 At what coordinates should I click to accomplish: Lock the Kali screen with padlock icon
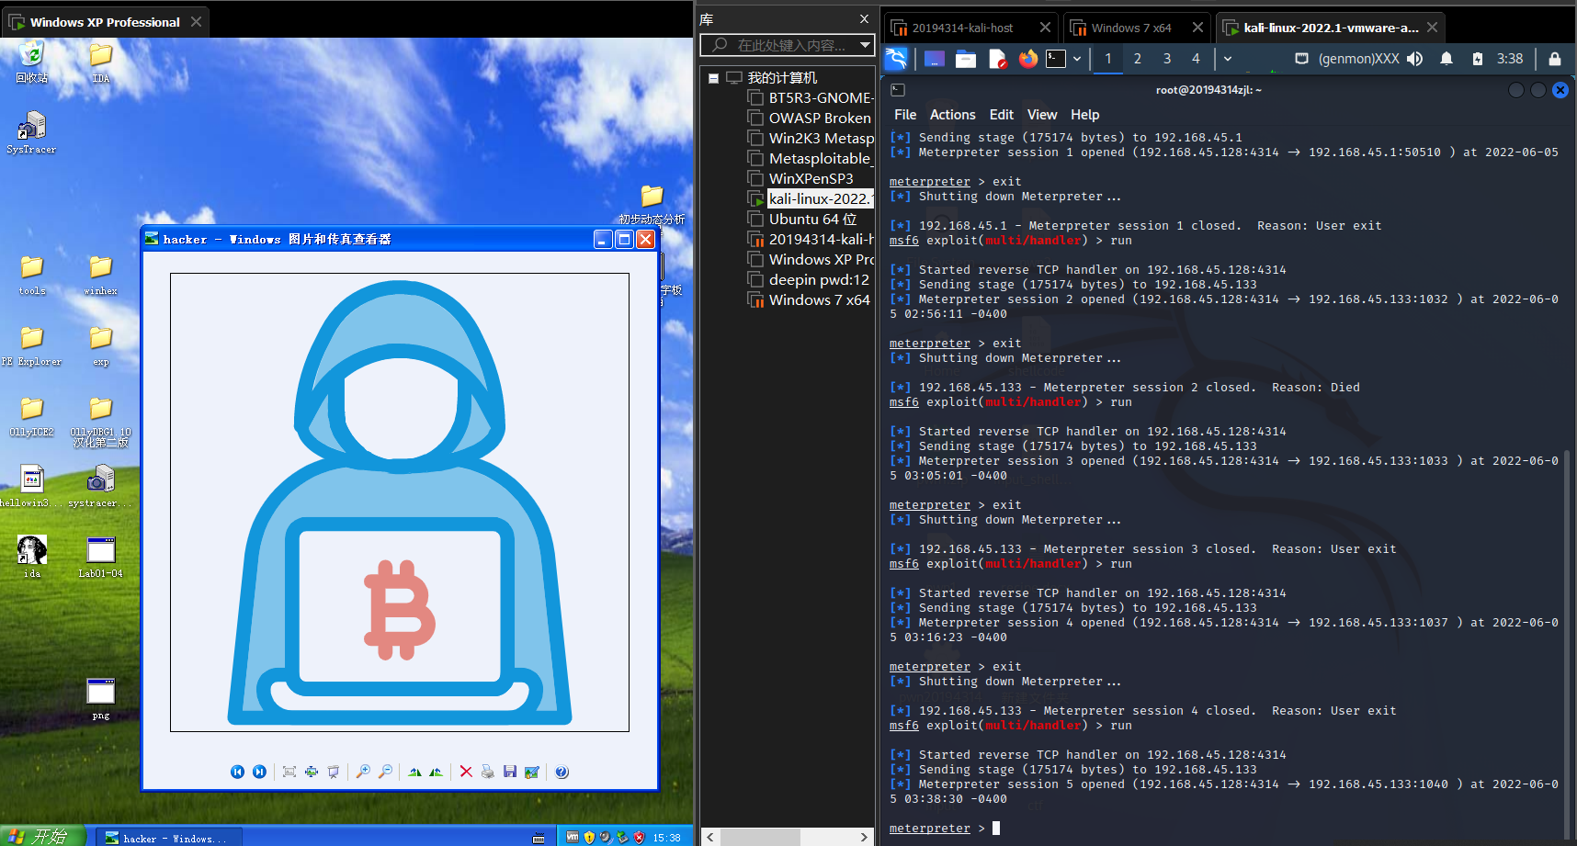[1555, 59]
